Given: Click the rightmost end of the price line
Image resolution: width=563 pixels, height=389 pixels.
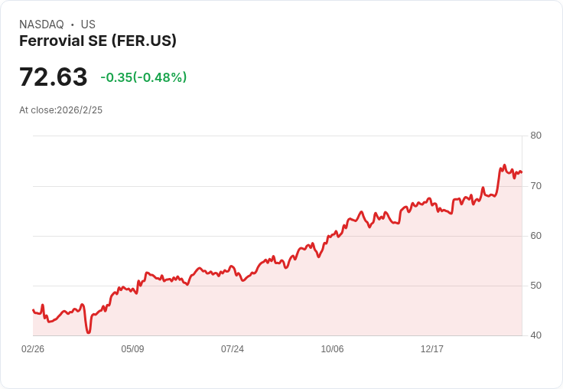Looking at the screenshot, I should pyautogui.click(x=522, y=172).
